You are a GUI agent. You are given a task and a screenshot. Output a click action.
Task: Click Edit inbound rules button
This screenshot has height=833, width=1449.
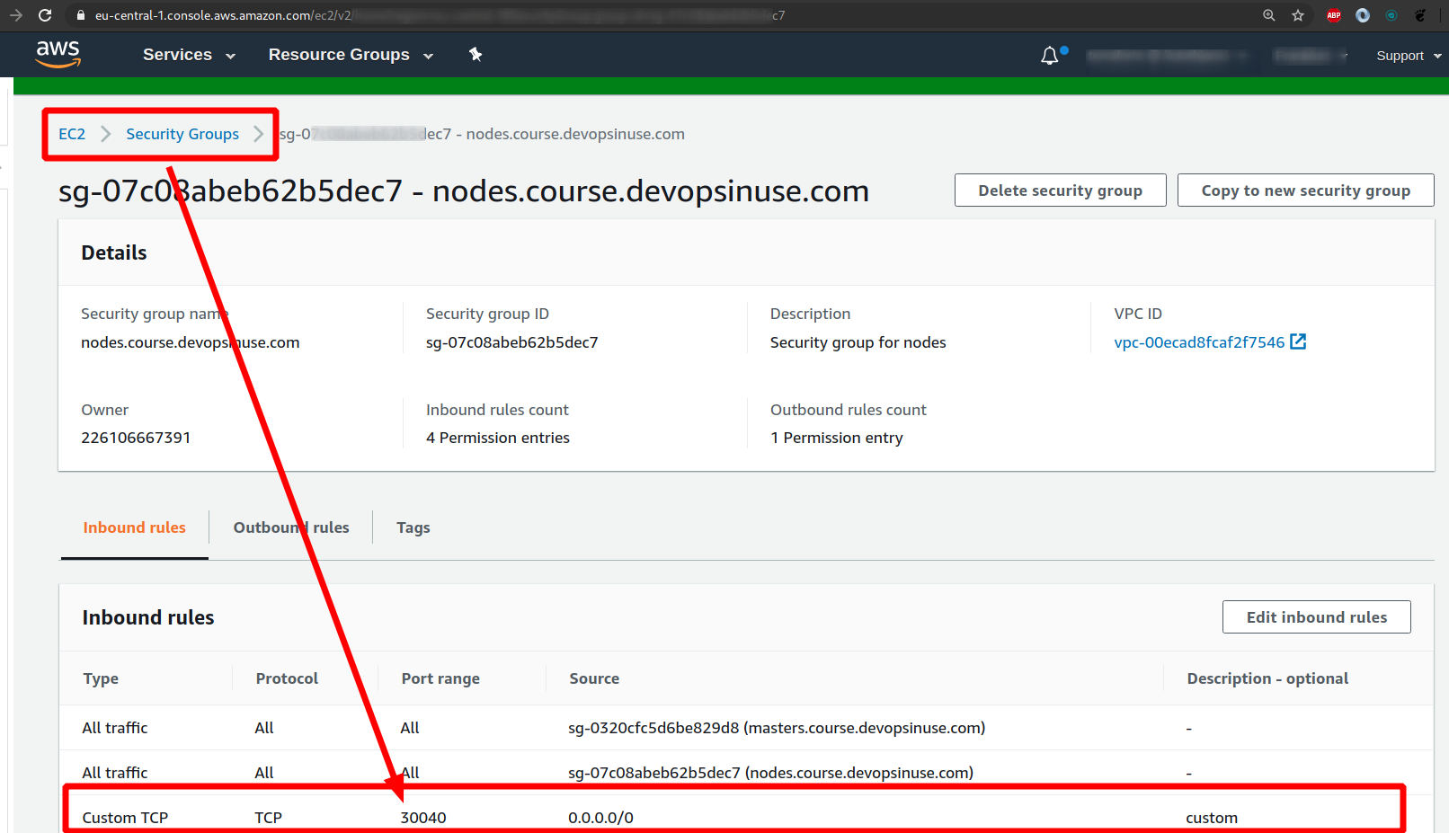(1317, 617)
